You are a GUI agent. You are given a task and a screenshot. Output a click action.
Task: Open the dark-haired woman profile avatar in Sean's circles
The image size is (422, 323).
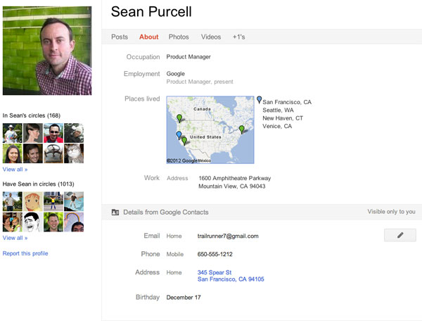pyautogui.click(x=33, y=133)
